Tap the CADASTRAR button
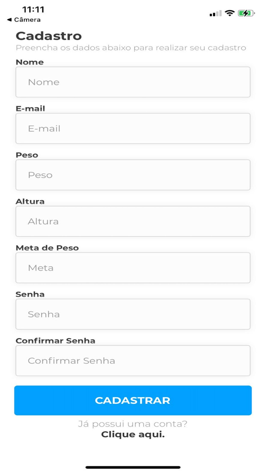266x473 pixels. 133,400
